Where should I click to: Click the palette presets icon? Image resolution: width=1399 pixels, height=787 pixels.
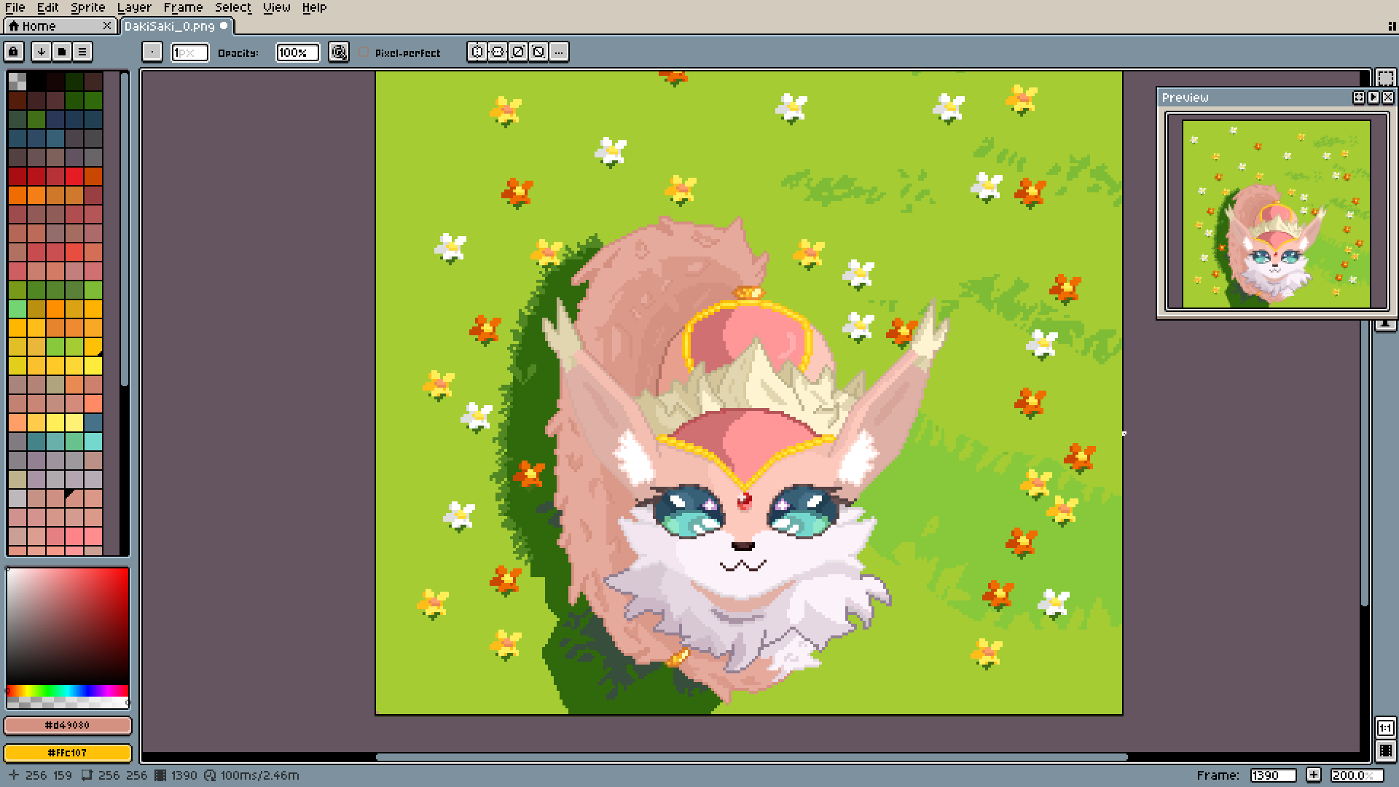point(62,52)
